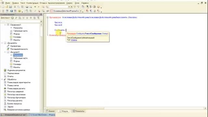Open the Отладка menu
Image resolution: width=208 pixels, height=117 pixels.
[x=43, y=3]
